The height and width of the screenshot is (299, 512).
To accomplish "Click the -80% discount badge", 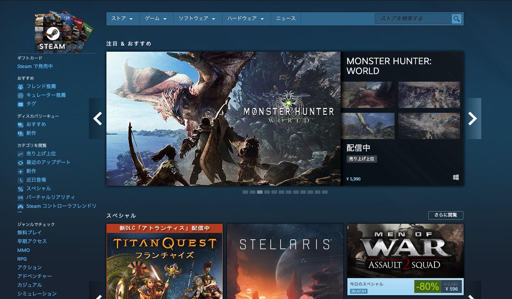I will (x=427, y=287).
